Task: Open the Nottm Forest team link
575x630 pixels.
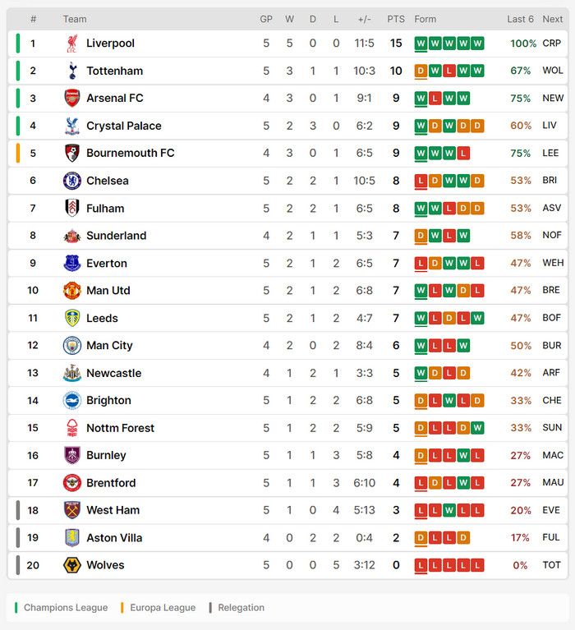Action: tap(120, 428)
